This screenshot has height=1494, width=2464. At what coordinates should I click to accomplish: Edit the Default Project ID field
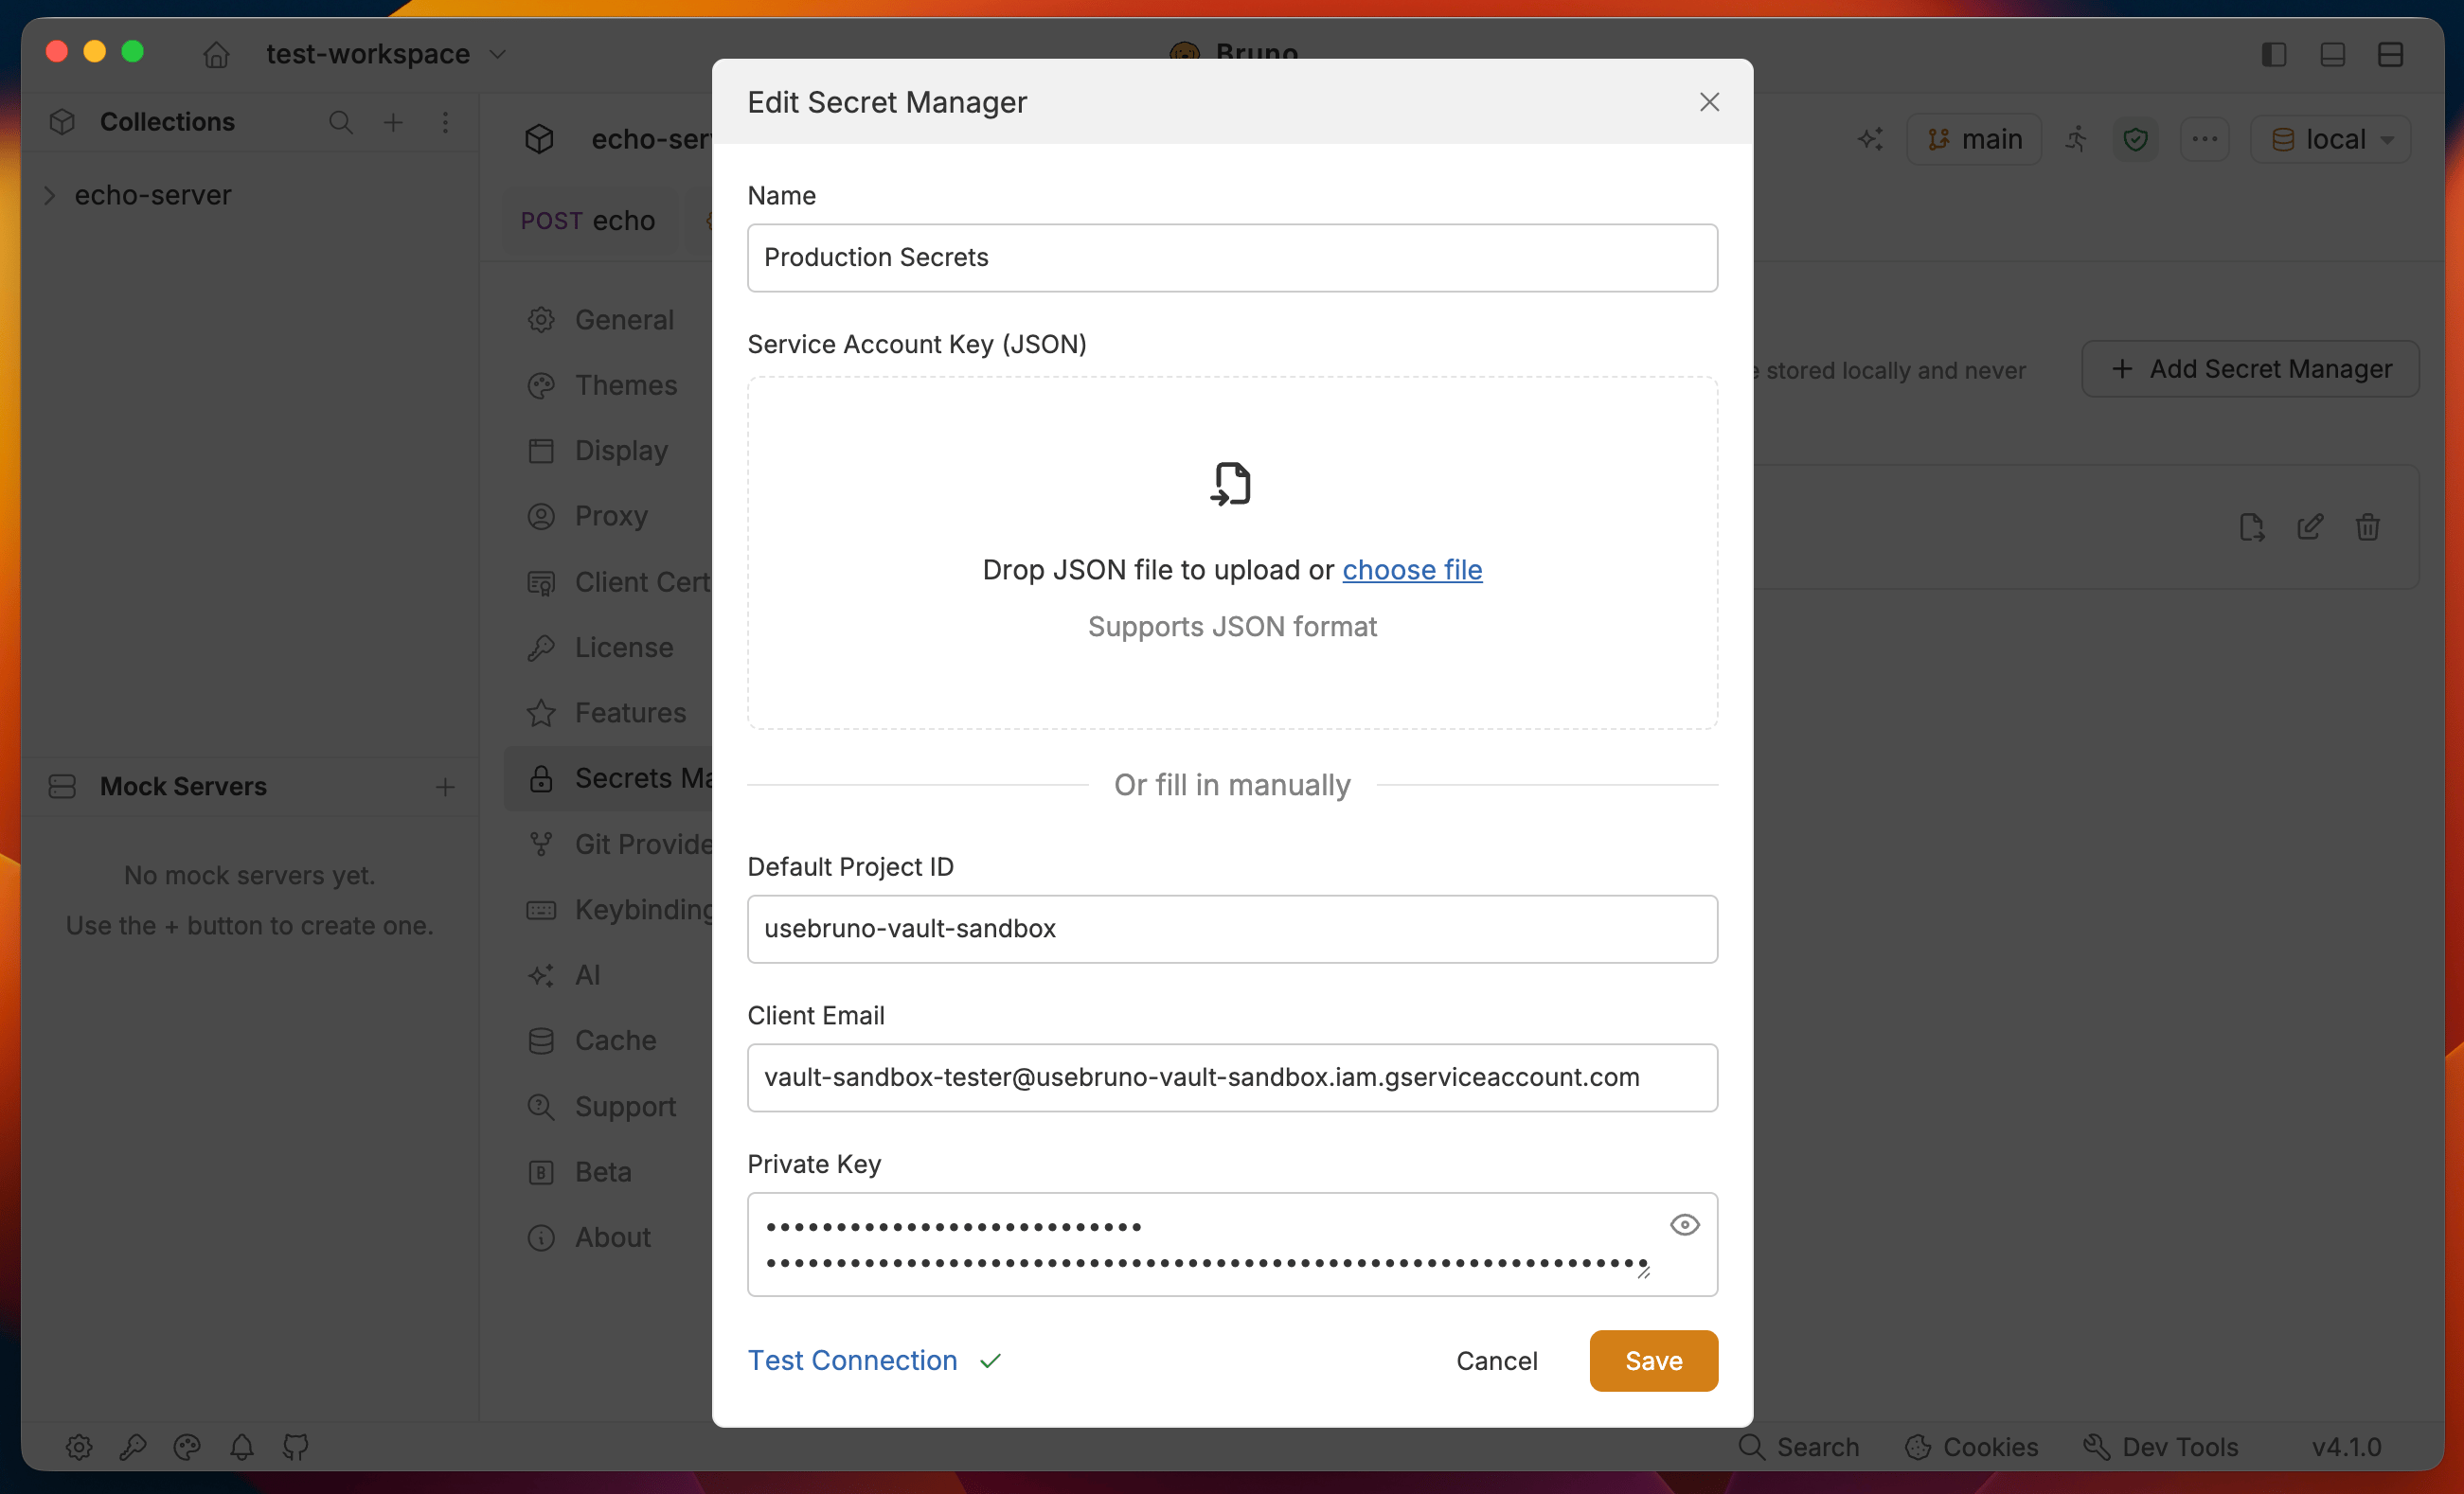(1232, 929)
